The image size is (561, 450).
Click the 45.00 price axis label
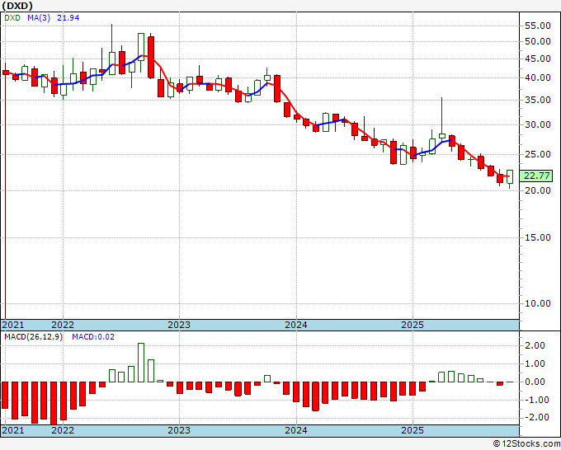[537, 59]
